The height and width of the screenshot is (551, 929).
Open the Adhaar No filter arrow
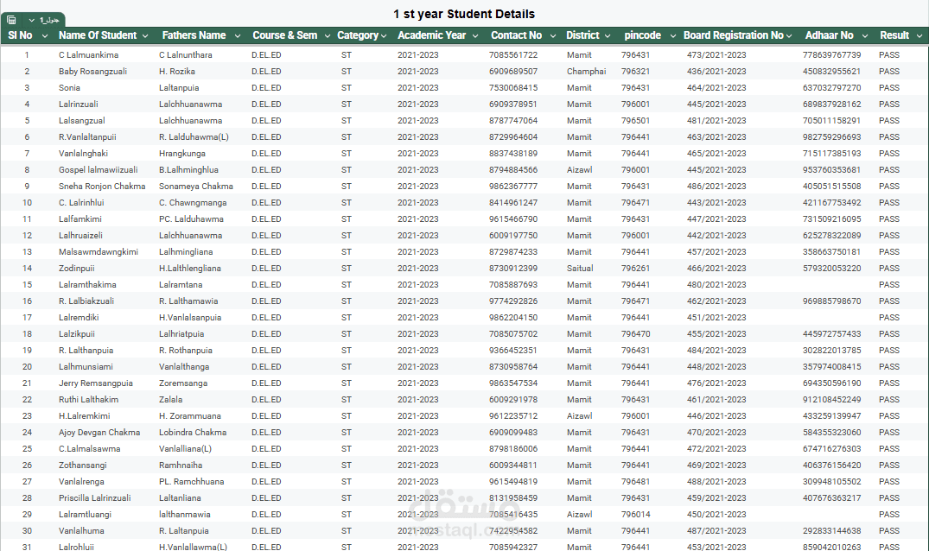865,36
